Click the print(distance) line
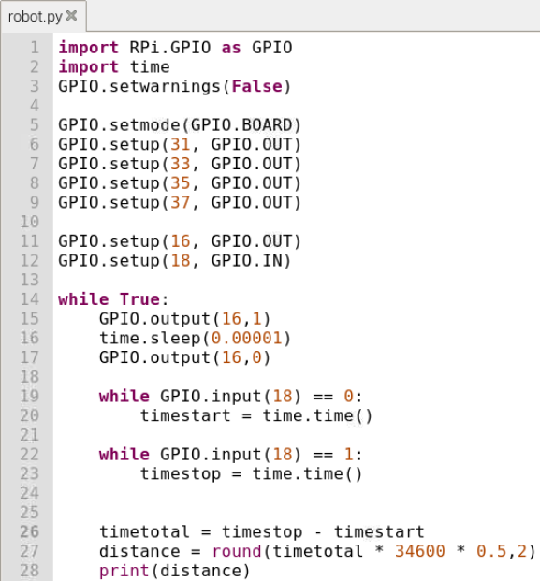The height and width of the screenshot is (581, 540). (x=175, y=571)
